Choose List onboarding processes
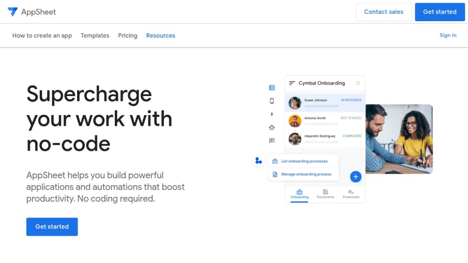The image size is (468, 263). (x=303, y=161)
